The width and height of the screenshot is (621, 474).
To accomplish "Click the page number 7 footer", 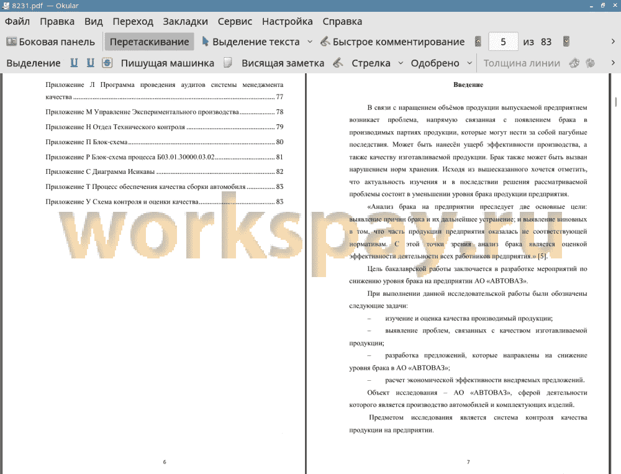I will [468, 462].
